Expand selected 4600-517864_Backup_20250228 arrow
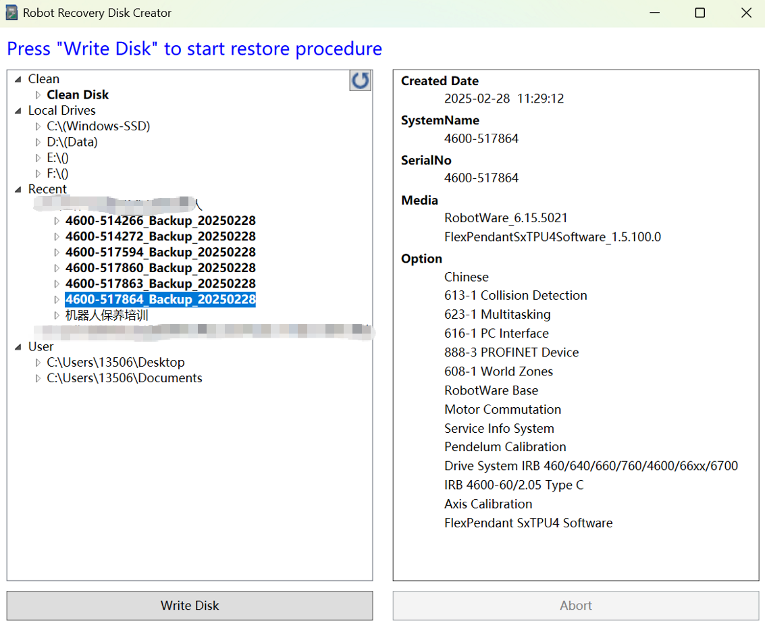 pyautogui.click(x=57, y=299)
